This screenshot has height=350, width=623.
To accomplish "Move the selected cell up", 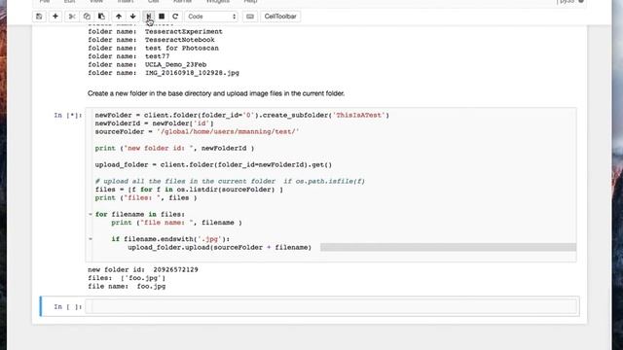I will click(x=119, y=17).
